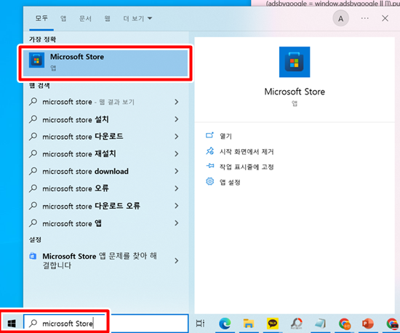
Task: Select suggestion 'microsoft store 다운로드 오류'
Action: 91,206
